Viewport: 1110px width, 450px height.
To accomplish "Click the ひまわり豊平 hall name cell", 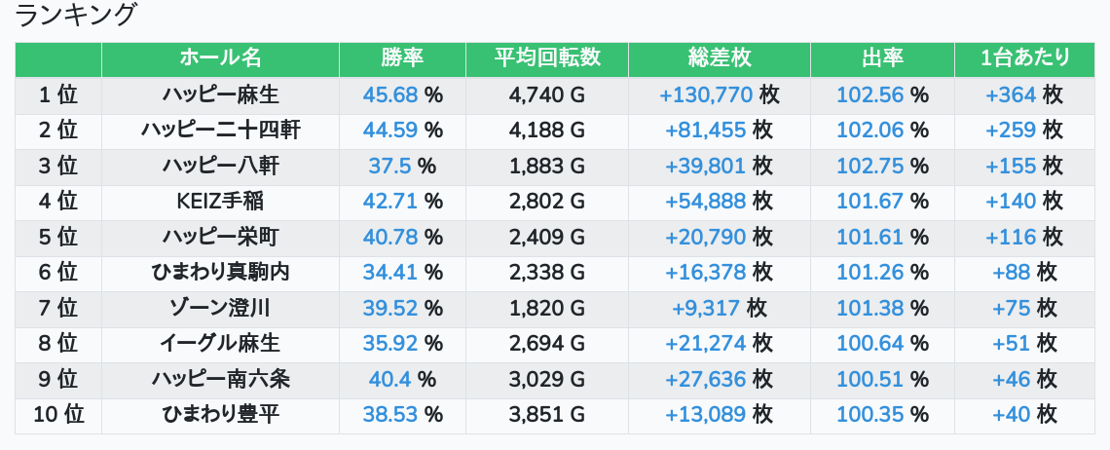I will 220,414.
